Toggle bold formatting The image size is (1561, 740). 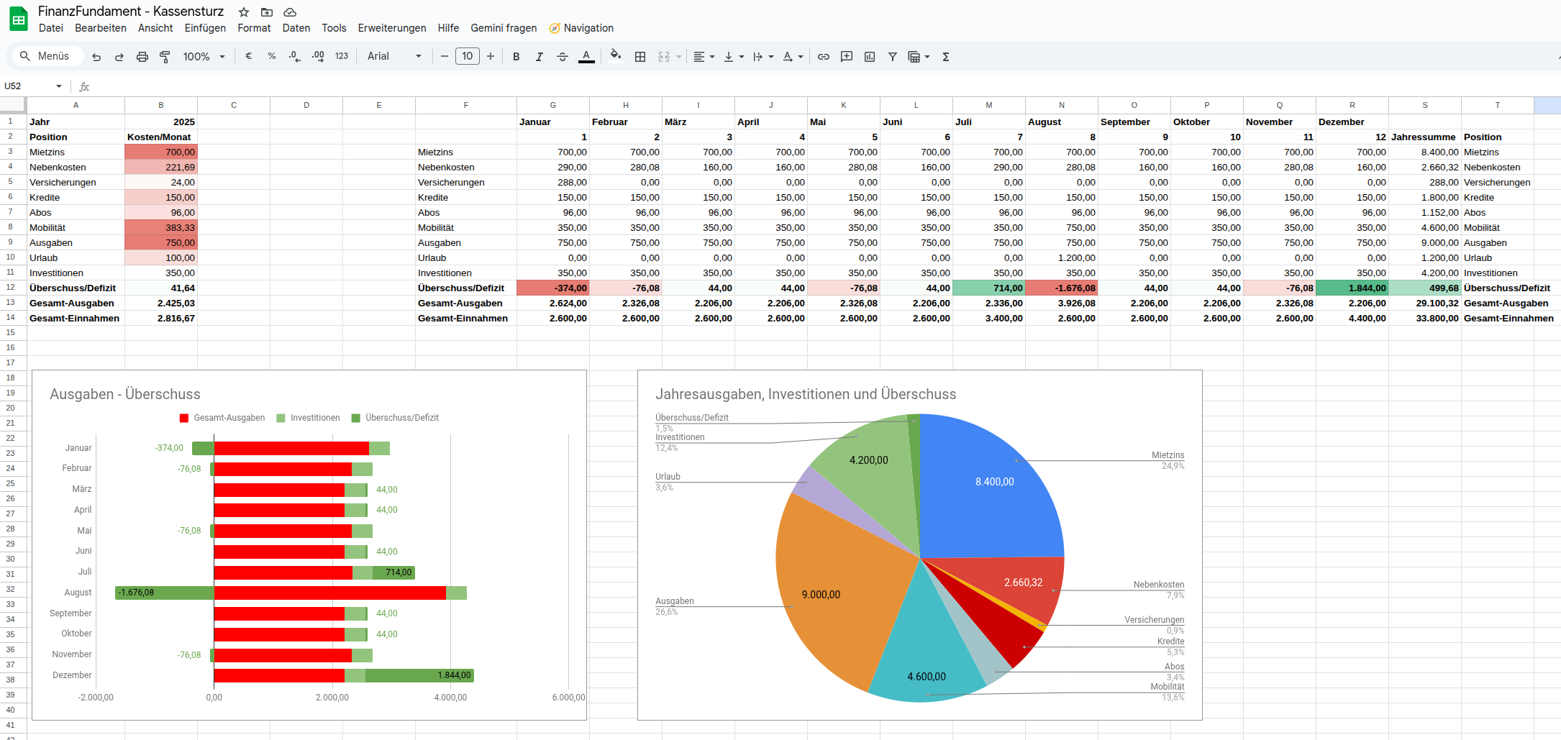click(x=516, y=57)
